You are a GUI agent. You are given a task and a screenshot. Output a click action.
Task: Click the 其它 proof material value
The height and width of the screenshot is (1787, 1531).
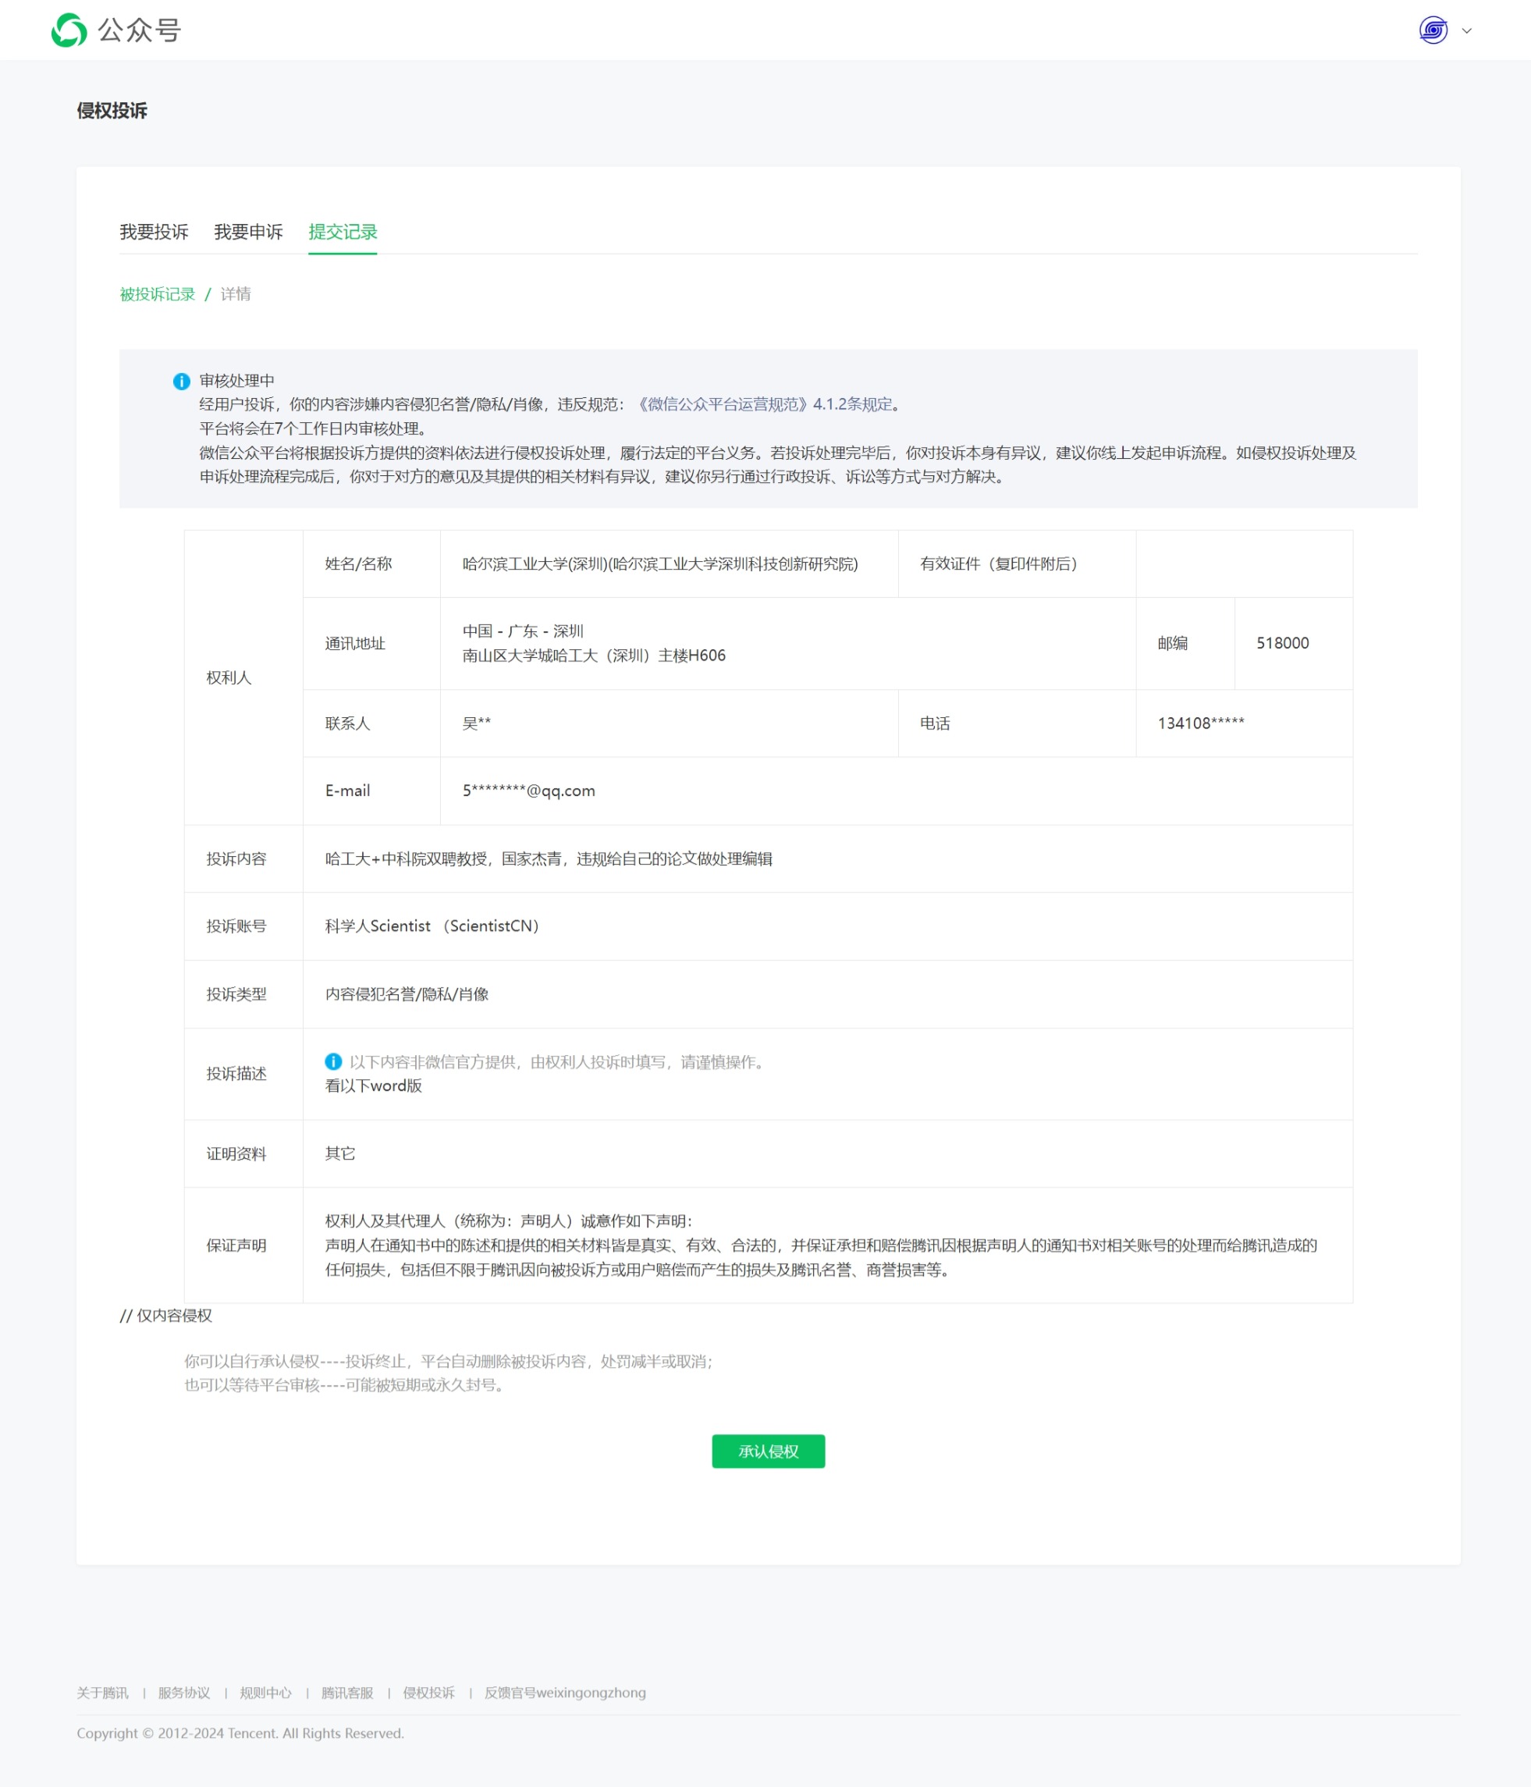[x=340, y=1154]
